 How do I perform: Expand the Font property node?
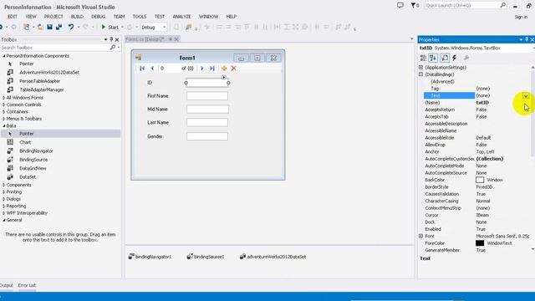coord(420,236)
